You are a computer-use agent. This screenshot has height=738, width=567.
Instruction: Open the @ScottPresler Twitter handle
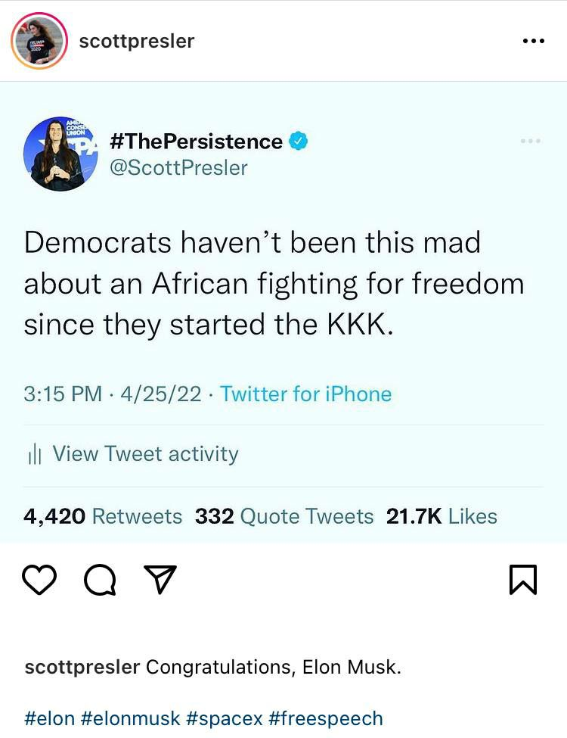tap(178, 167)
